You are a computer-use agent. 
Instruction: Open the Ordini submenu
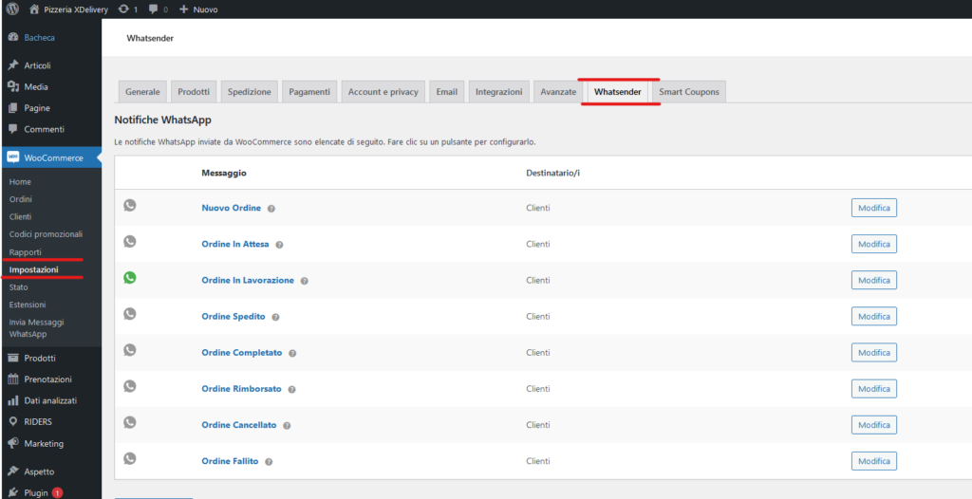coord(21,199)
